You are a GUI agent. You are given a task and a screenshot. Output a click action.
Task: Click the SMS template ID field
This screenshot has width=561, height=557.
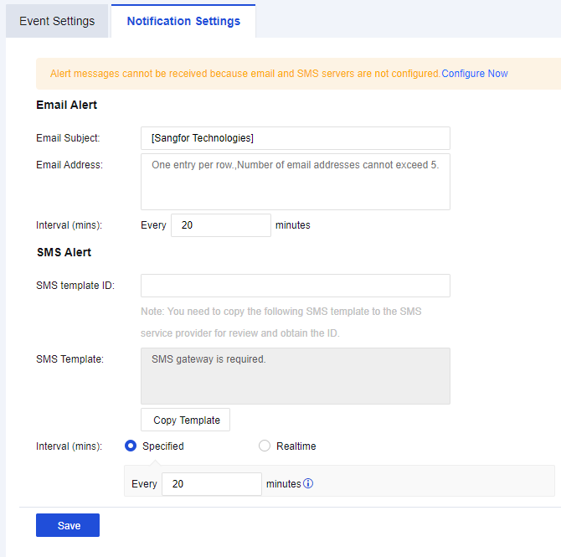[x=295, y=286]
